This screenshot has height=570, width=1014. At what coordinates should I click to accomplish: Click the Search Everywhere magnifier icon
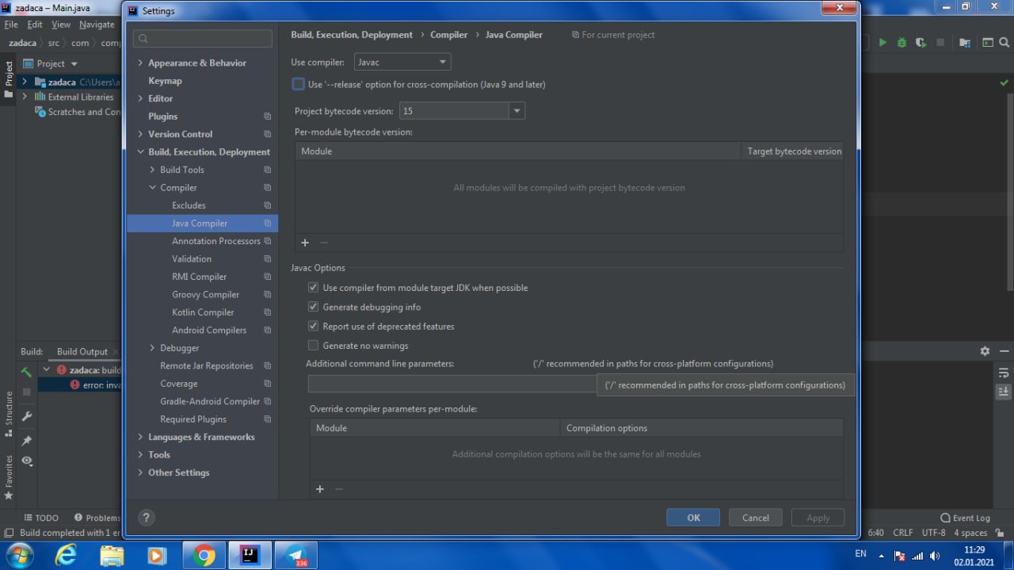(1005, 43)
